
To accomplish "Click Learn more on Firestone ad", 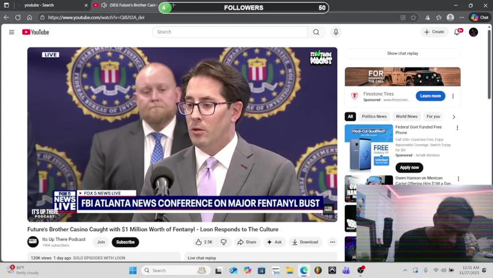I will tap(430, 96).
